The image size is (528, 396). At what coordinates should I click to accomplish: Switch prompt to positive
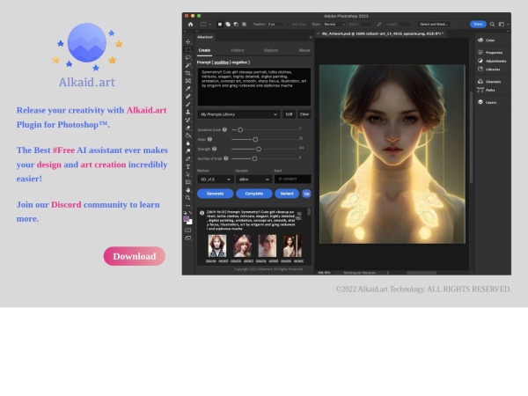pyautogui.click(x=220, y=62)
